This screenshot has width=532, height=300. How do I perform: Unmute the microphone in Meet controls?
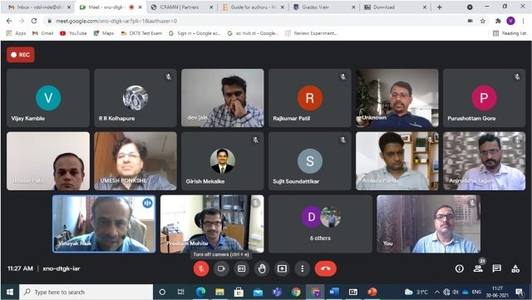point(201,268)
